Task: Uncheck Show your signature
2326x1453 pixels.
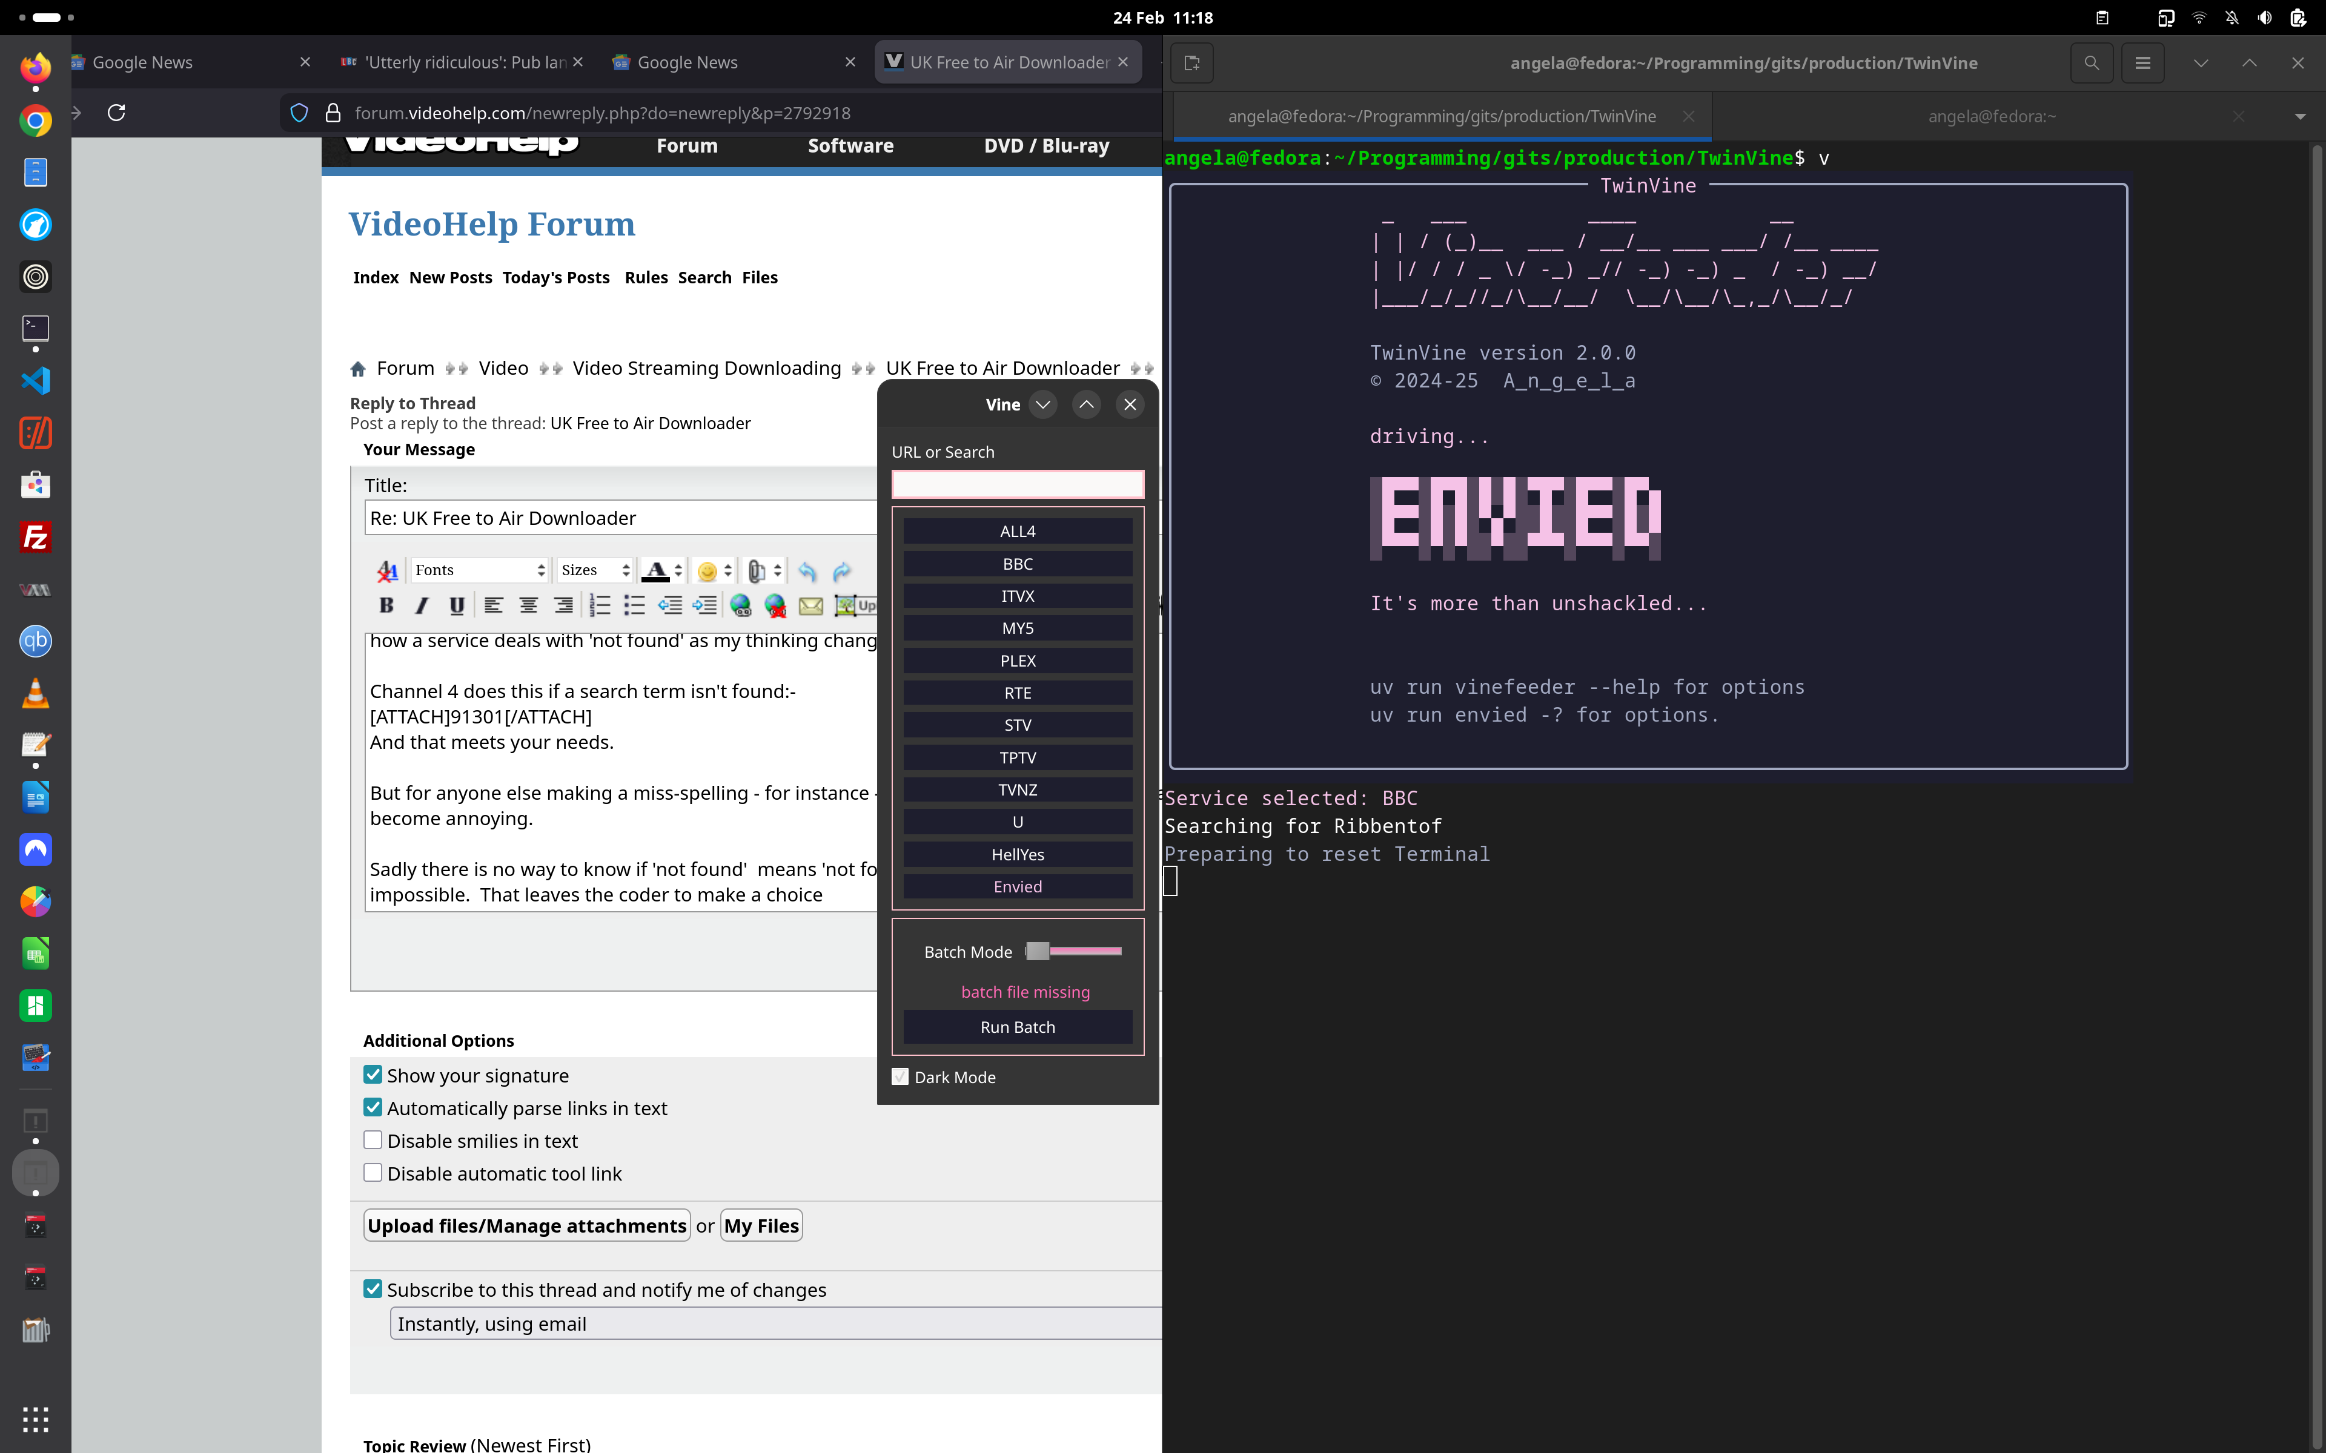Action: (x=373, y=1075)
